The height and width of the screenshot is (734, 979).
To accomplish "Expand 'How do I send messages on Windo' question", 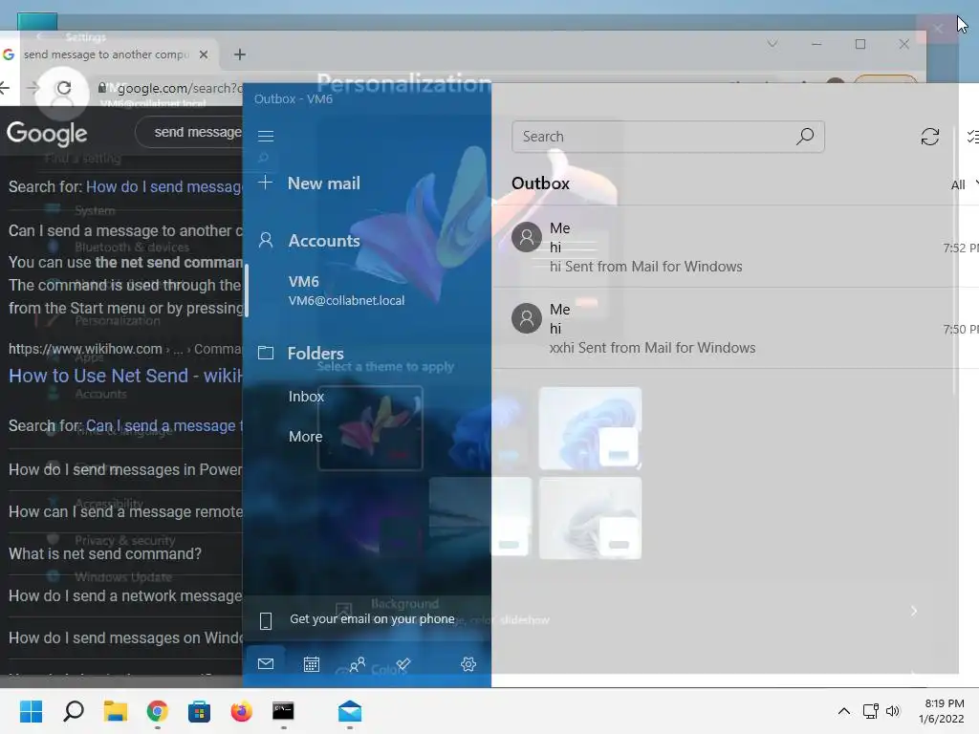I will click(x=125, y=637).
